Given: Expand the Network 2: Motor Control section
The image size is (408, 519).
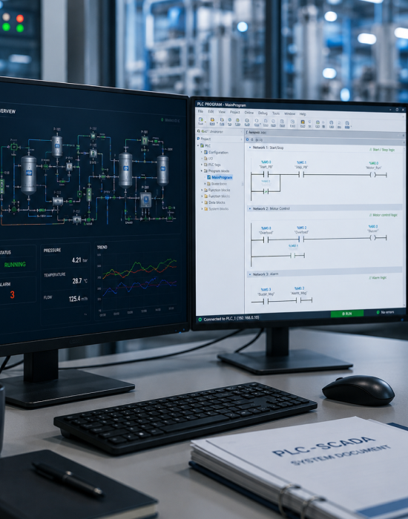Looking at the screenshot, I should (250, 208).
